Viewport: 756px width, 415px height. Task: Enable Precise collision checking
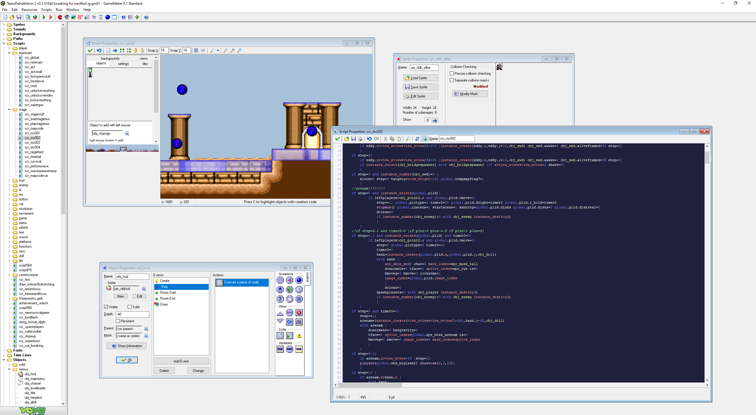[x=452, y=73]
